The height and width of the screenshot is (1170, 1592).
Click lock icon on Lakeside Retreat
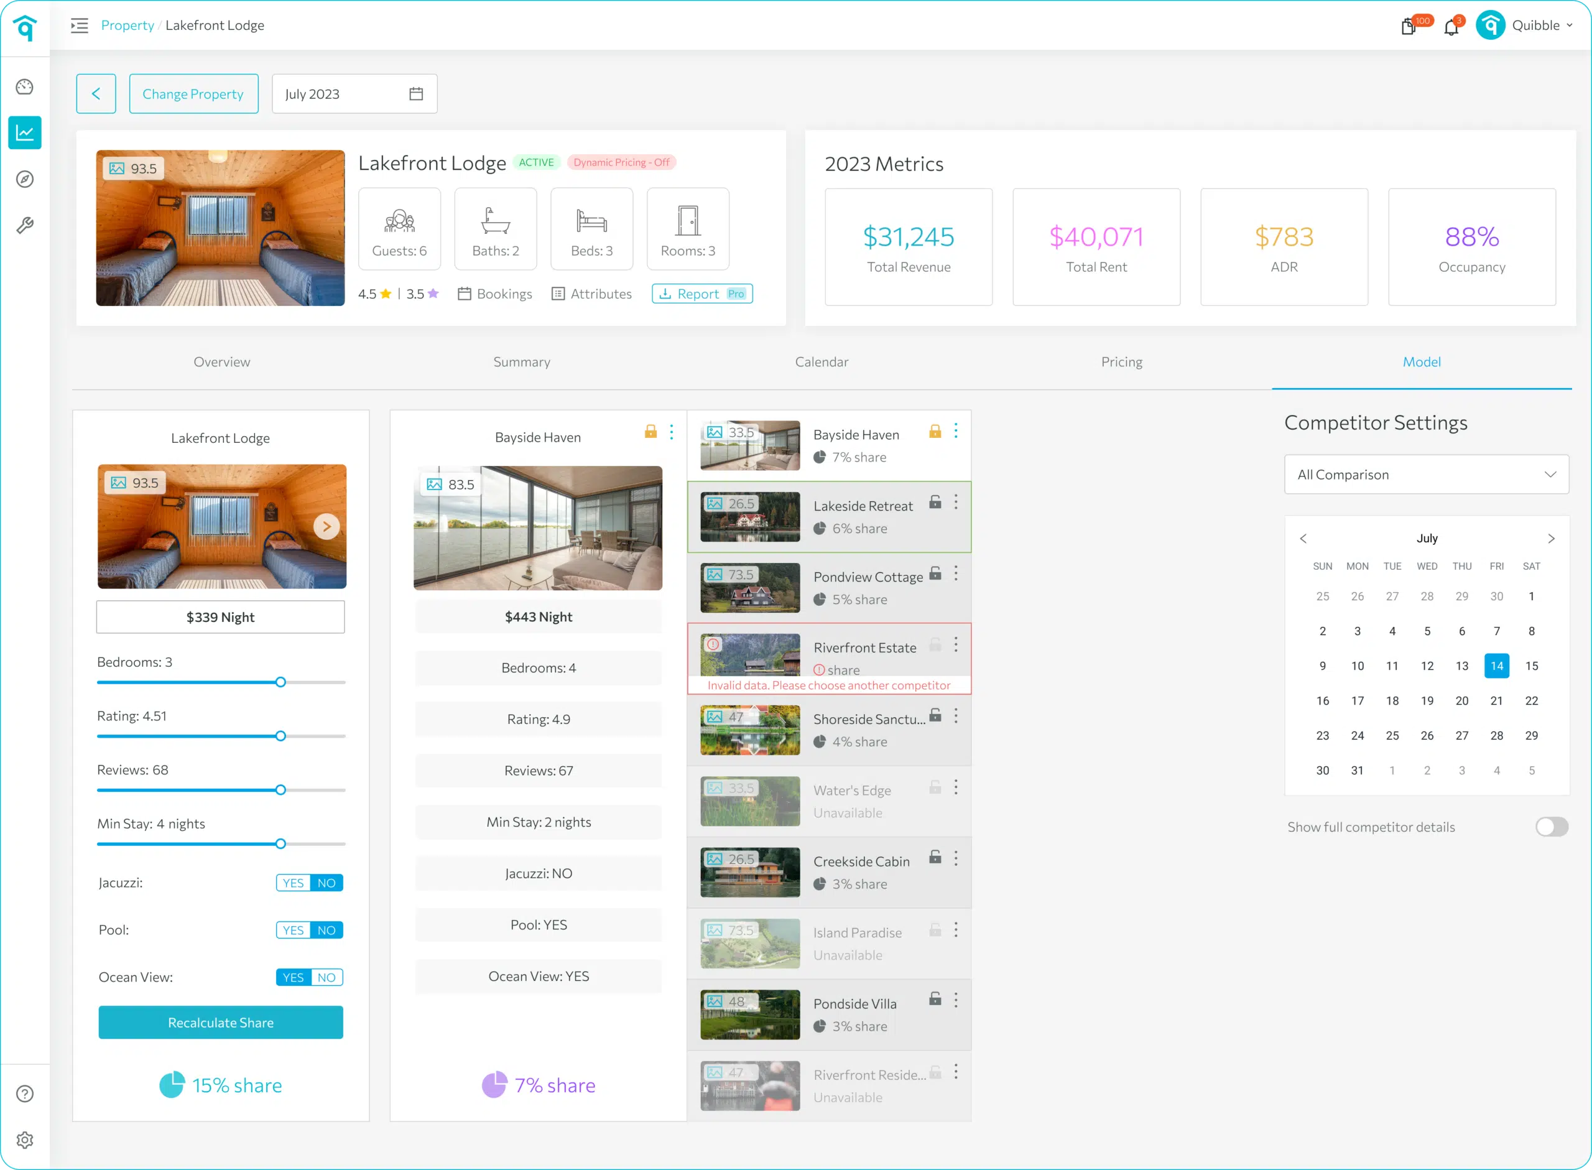tap(935, 502)
